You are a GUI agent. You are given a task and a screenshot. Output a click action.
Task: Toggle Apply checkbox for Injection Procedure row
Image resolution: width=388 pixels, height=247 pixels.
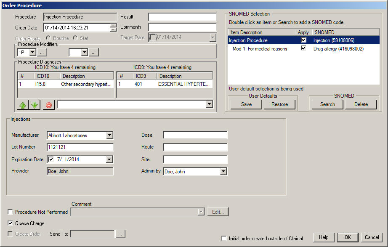303,40
